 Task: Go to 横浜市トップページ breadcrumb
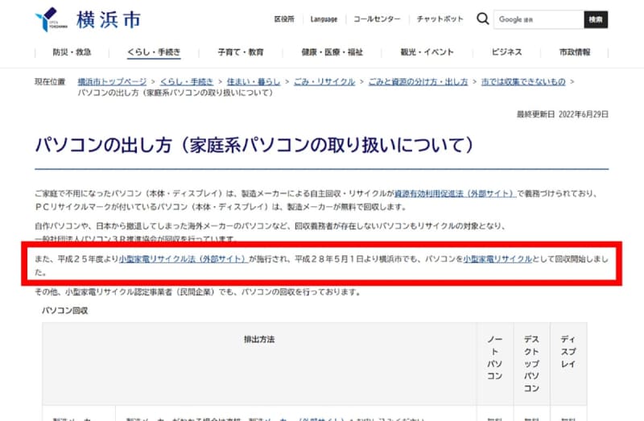click(112, 82)
